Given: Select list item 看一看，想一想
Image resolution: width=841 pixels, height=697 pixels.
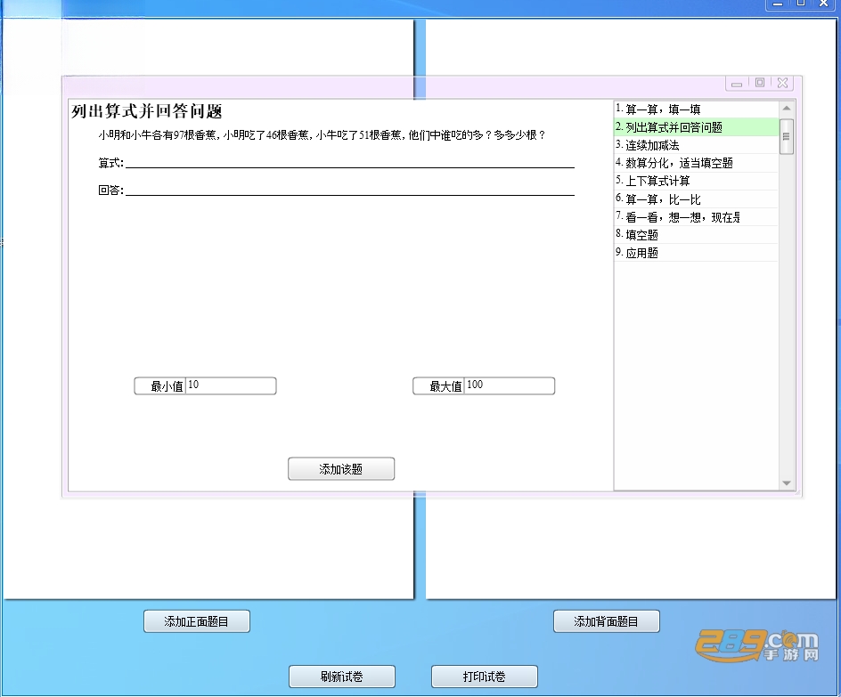Looking at the screenshot, I should coord(696,217).
